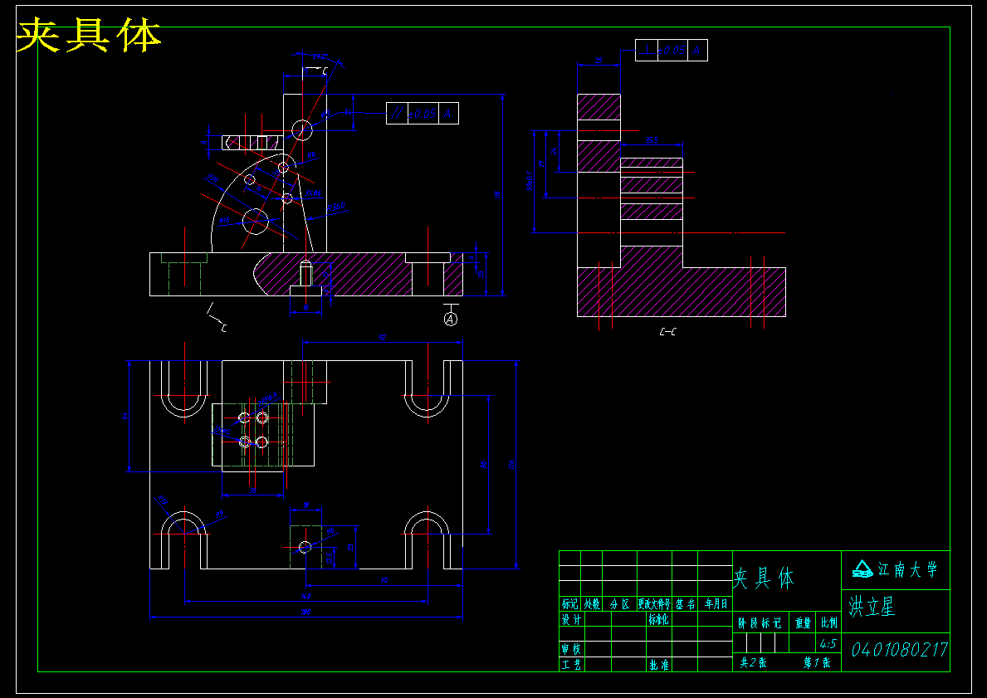Click the scale value 4:5

828,644
